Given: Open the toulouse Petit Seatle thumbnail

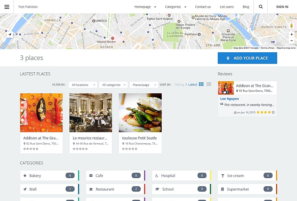Looking at the screenshot, I should [140, 113].
